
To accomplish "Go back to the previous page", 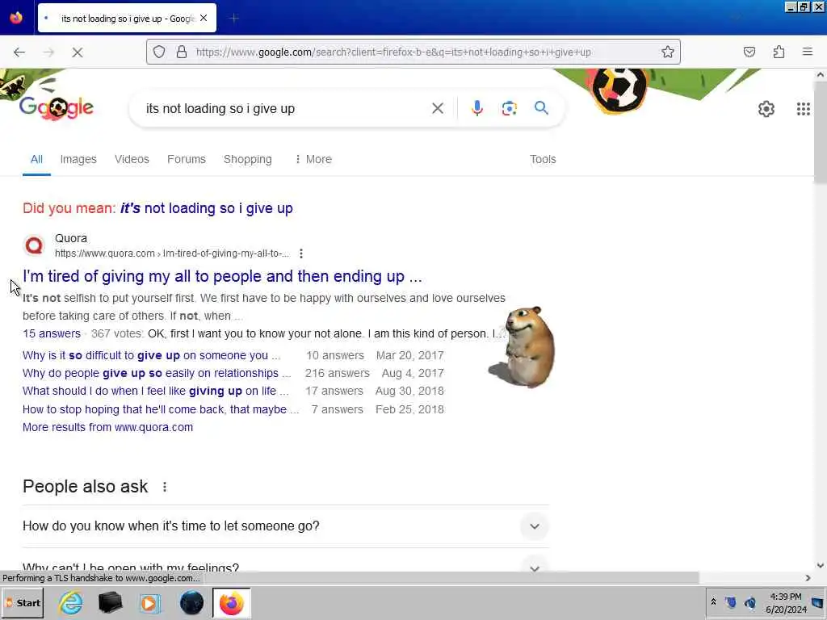I will pos(19,52).
